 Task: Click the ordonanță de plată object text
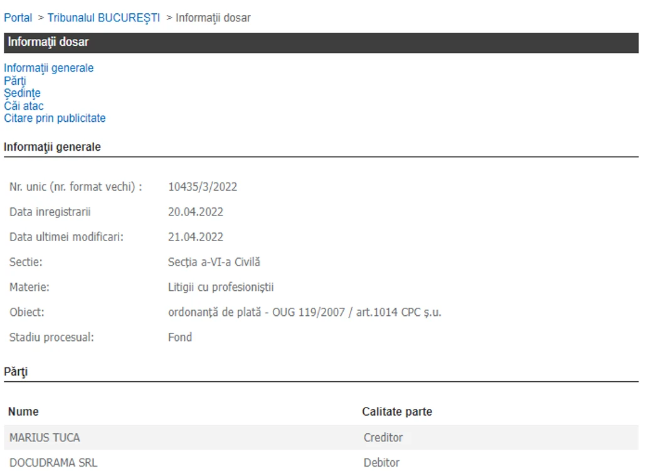point(304,312)
